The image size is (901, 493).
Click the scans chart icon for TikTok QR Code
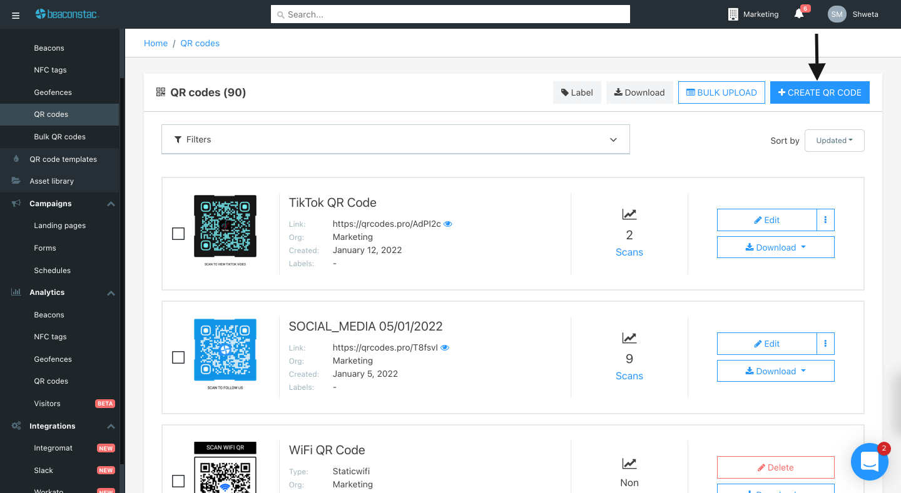point(629,214)
